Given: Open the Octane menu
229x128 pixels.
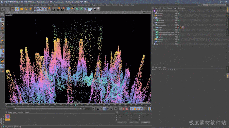Looking at the screenshot, I should (108, 5).
